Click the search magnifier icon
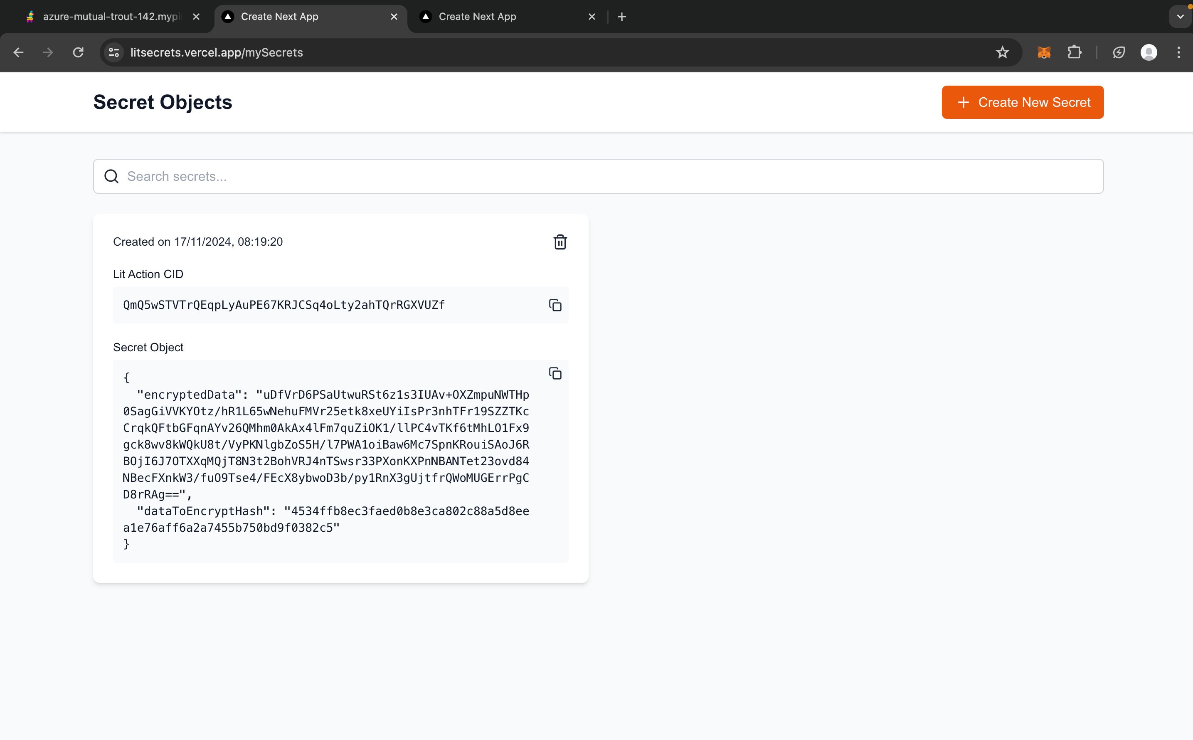Viewport: 1193px width, 740px height. (111, 176)
